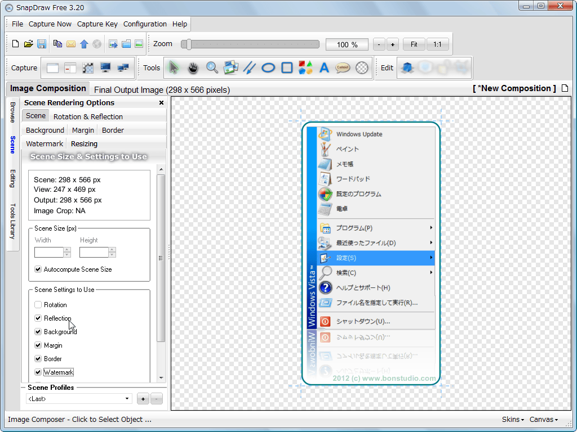Toggle the Margin checkbox
The image size is (577, 432).
(x=38, y=345)
